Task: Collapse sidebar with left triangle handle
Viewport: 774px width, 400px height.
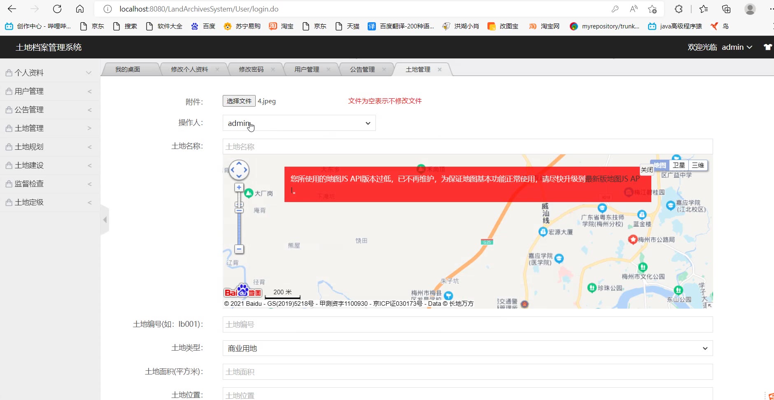Action: pos(105,220)
